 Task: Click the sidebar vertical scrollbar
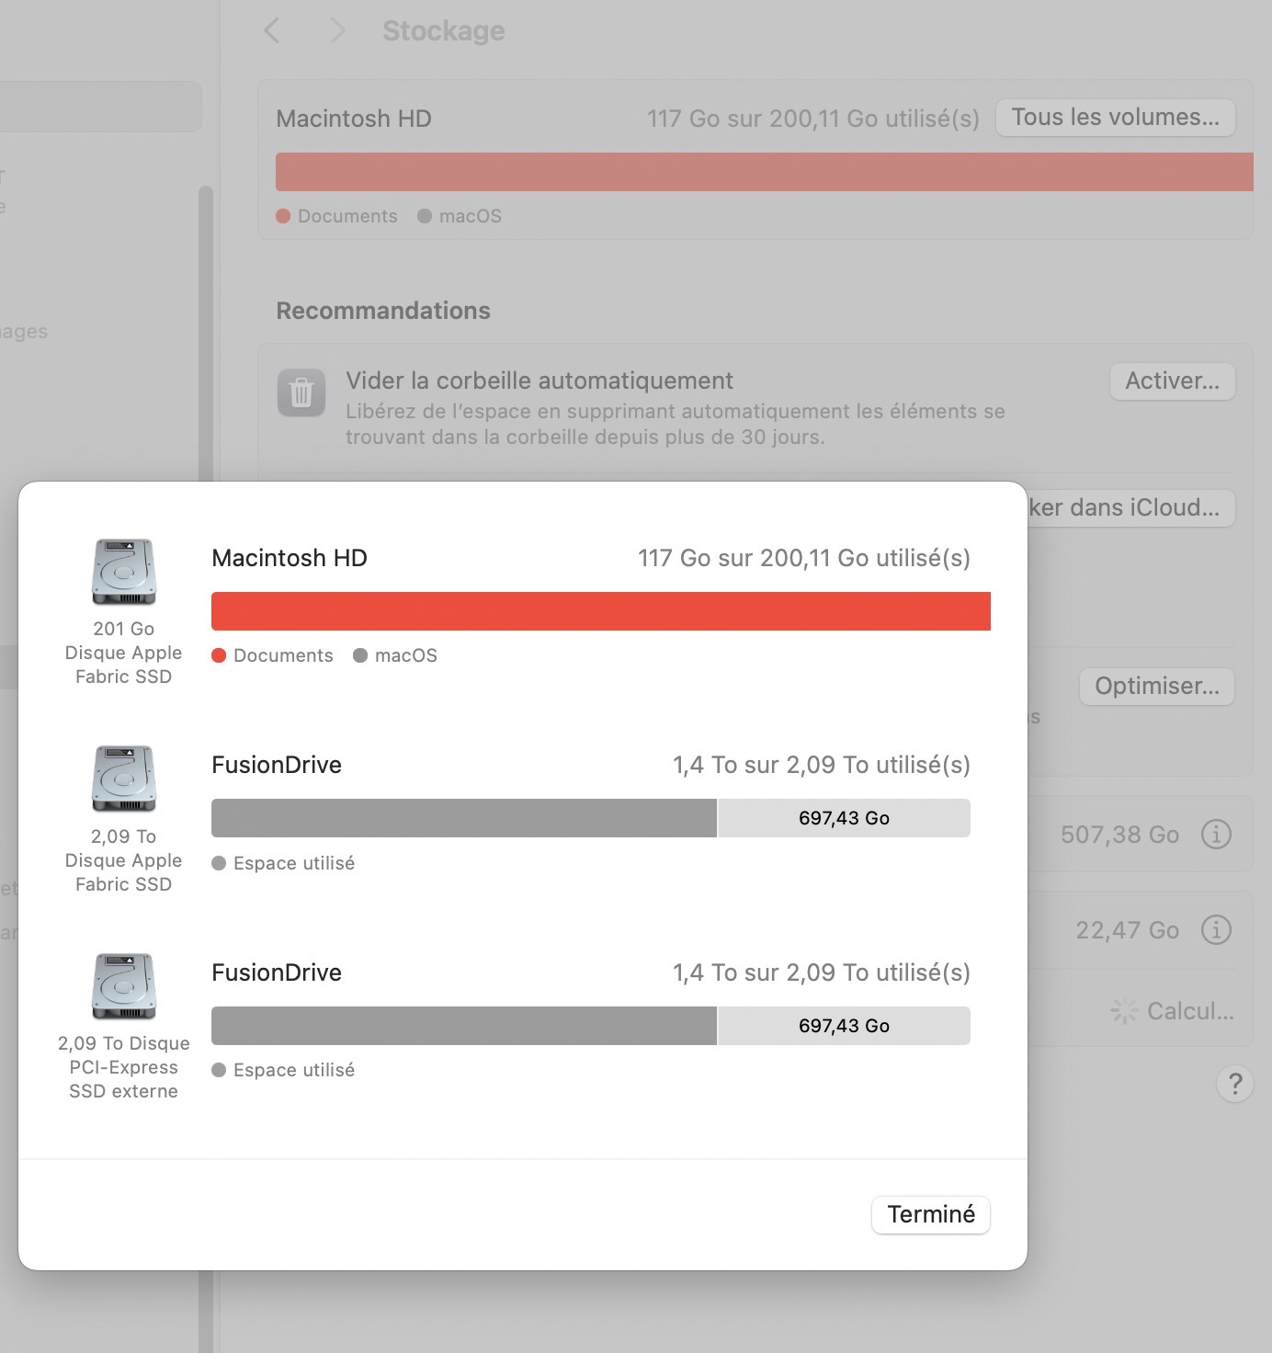click(206, 331)
